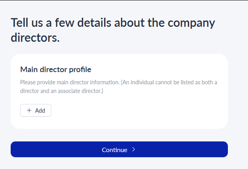This screenshot has height=169, width=248.
Task: Click the plus icon on Add button
Action: pos(29,110)
